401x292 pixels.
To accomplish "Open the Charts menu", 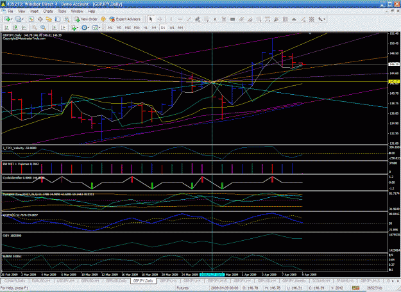I will coord(48,12).
